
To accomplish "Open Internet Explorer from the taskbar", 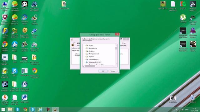I will pyautogui.click(x=40, y=110).
